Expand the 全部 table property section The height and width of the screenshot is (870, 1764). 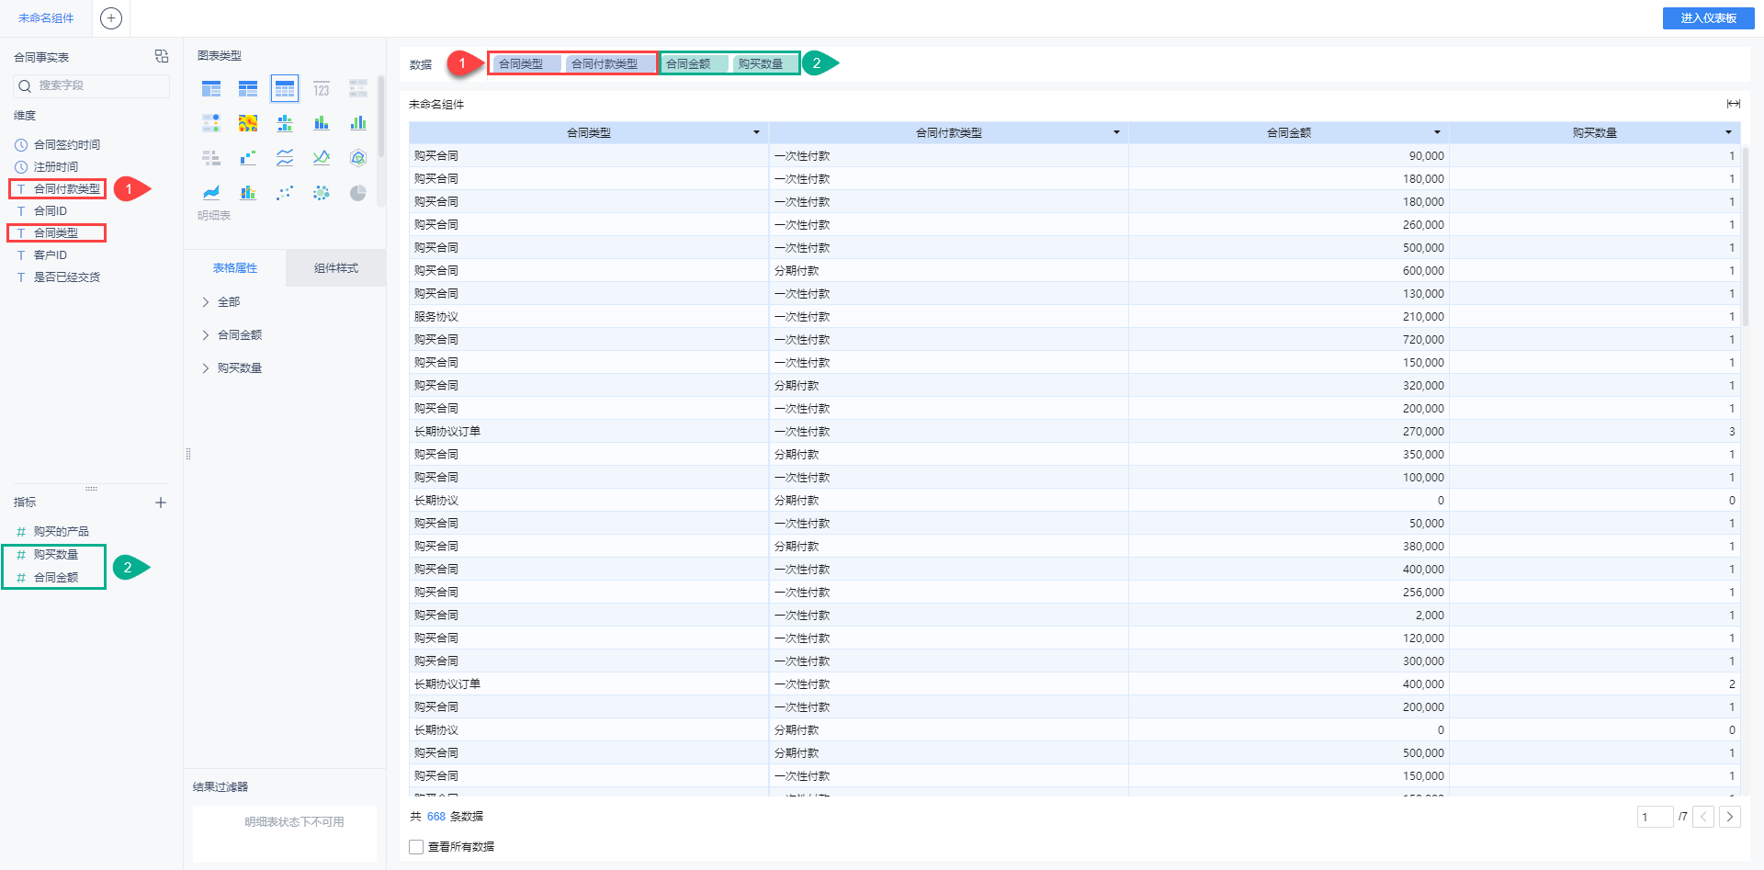206,302
